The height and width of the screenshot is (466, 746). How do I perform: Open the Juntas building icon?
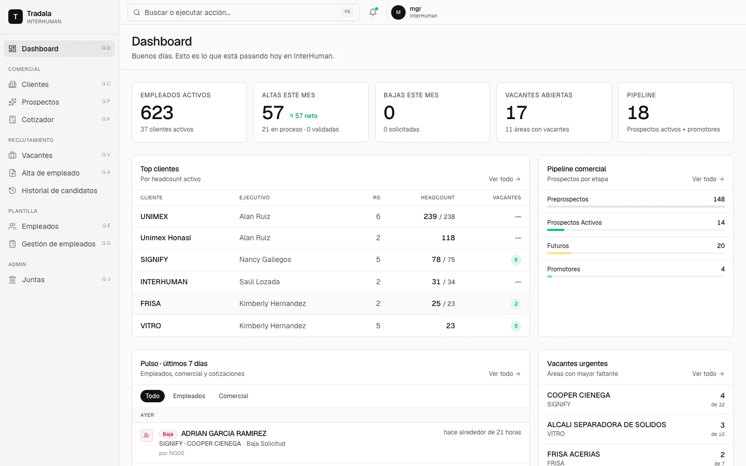(x=12, y=280)
